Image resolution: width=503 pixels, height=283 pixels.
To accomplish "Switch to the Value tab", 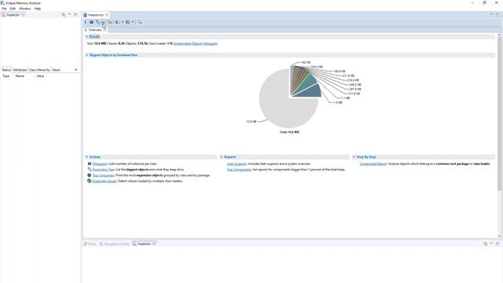I will pyautogui.click(x=56, y=70).
